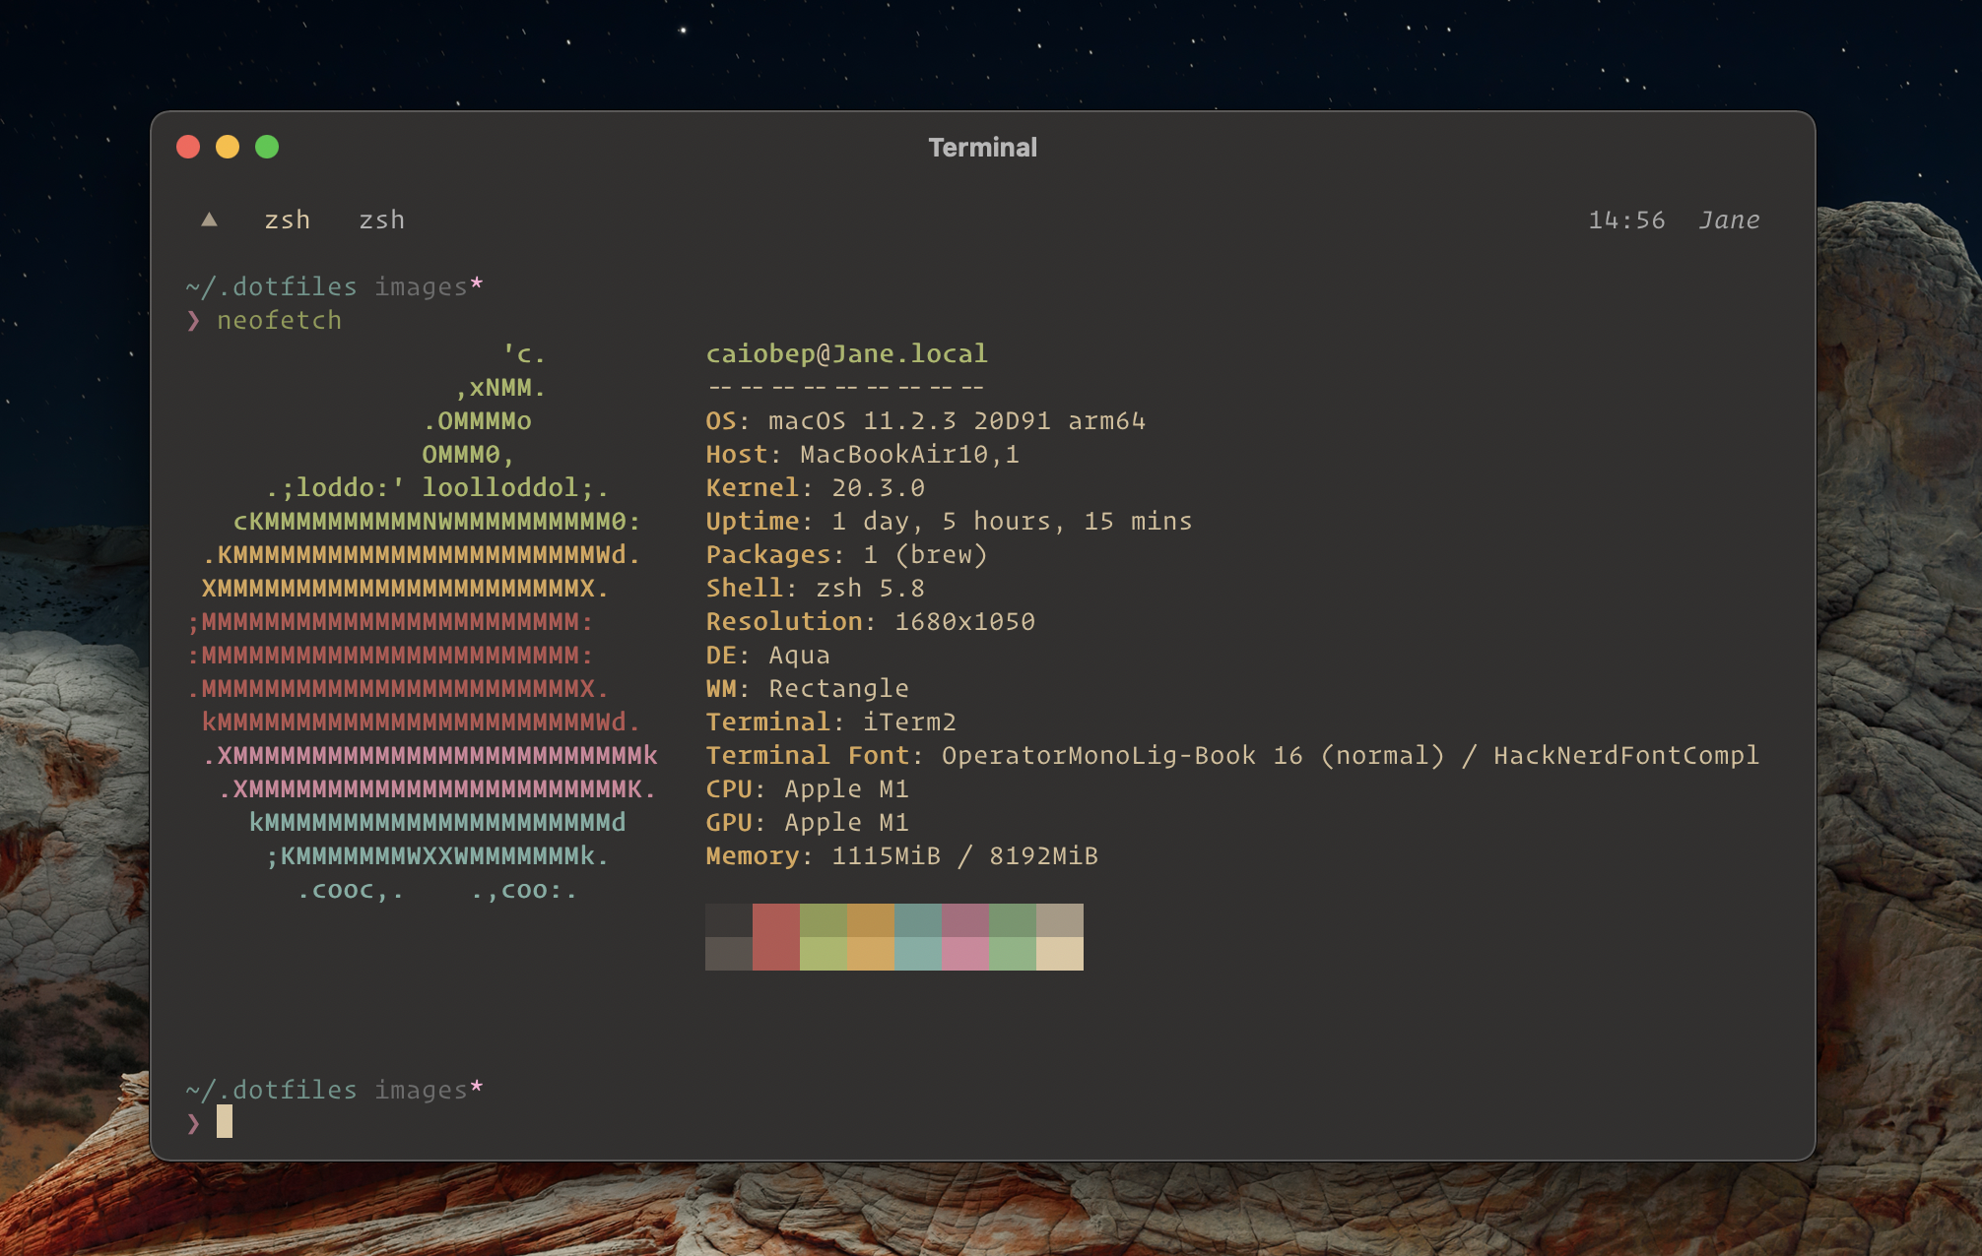
Task: Click the italic Jane hostname label
Action: [1729, 220]
